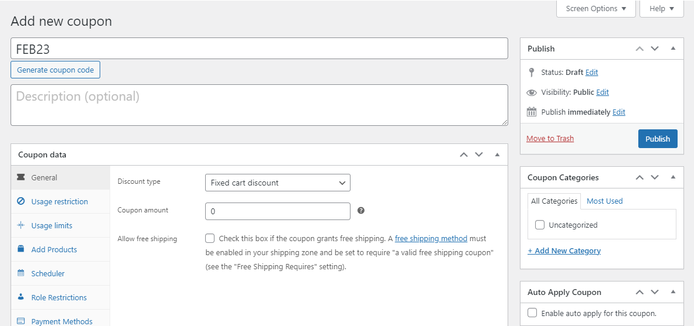The image size is (694, 326).
Task: Open the Payment Methods card icon
Action: (x=21, y=321)
